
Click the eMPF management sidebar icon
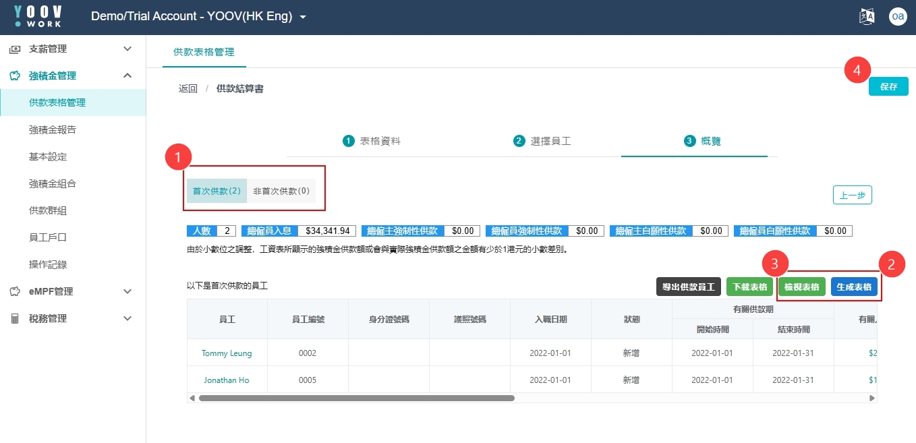[x=15, y=292]
